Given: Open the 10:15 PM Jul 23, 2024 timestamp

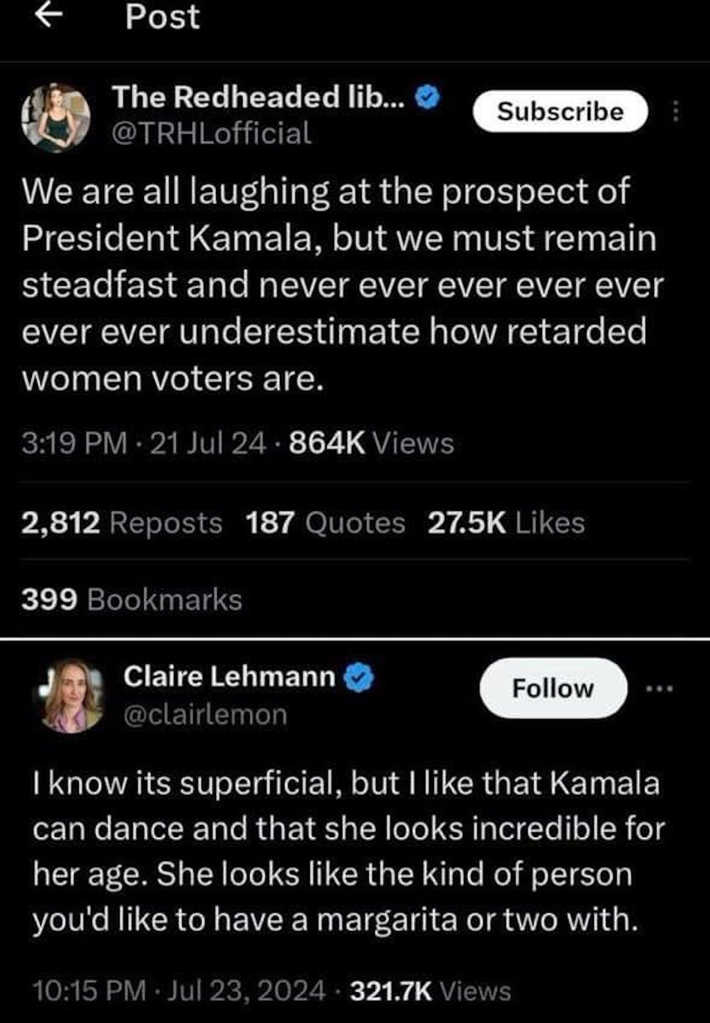Looking at the screenshot, I should pyautogui.click(x=179, y=991).
